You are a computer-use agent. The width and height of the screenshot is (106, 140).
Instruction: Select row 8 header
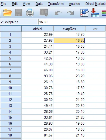11,76
